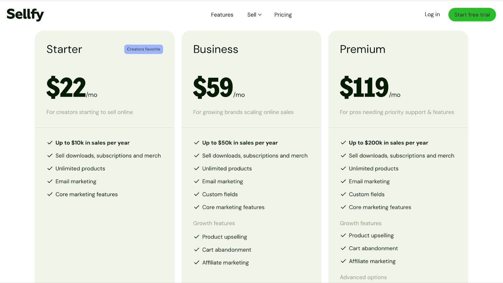Open the Sell menu chevron
The width and height of the screenshot is (503, 283).
point(260,15)
